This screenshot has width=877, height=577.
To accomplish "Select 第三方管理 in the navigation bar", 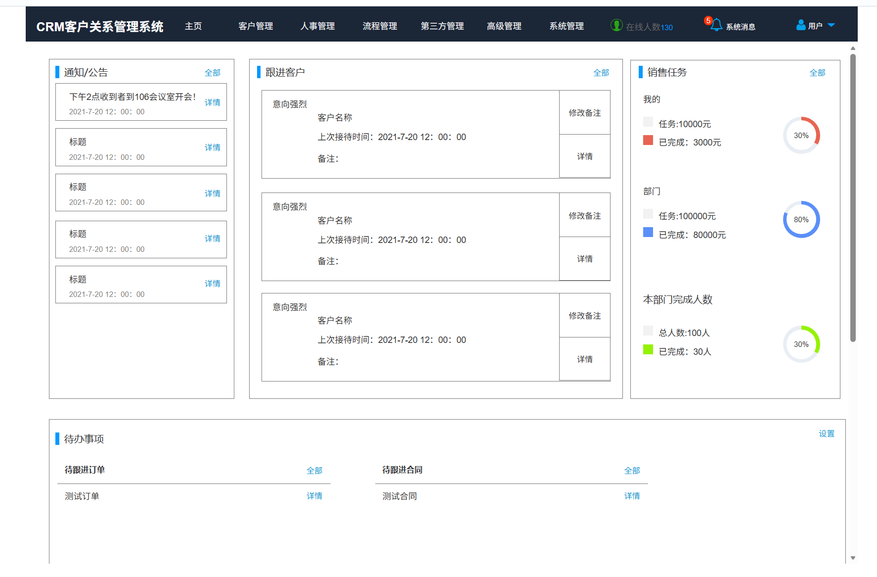I will coord(442,26).
